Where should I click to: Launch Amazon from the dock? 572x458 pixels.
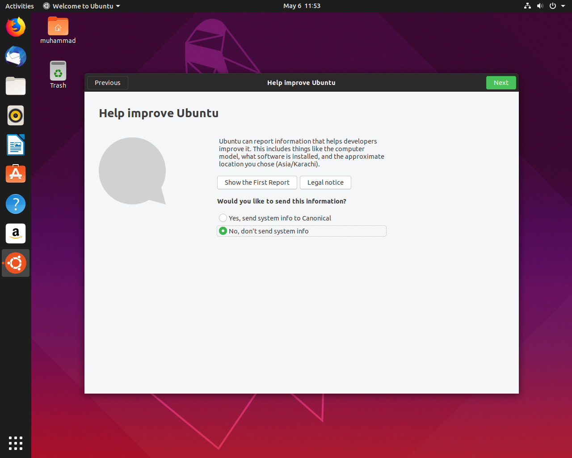coord(16,233)
